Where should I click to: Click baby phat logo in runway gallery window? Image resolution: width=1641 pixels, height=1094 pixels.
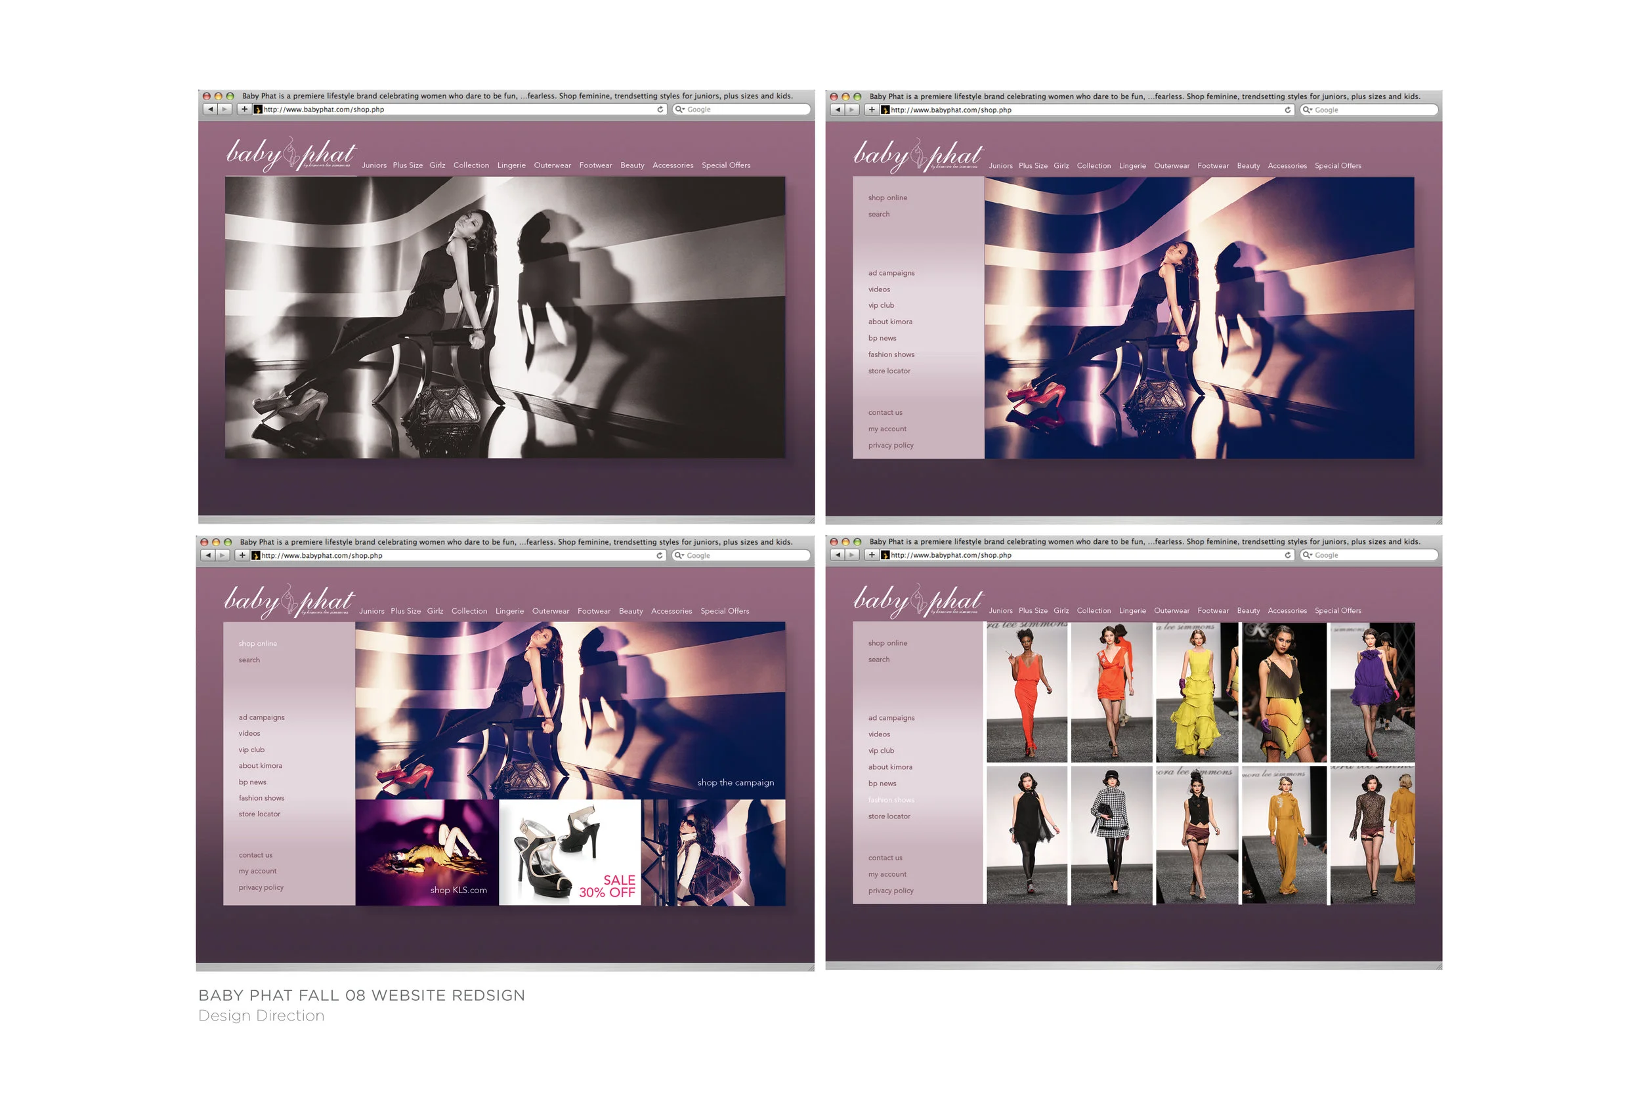[x=918, y=600]
